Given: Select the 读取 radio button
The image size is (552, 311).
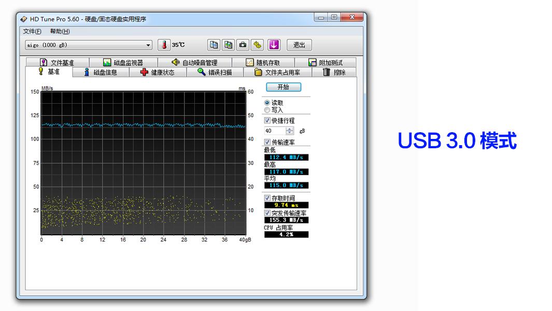Looking at the screenshot, I should 267,103.
